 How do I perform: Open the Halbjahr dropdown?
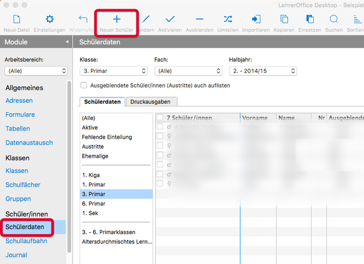(263, 71)
